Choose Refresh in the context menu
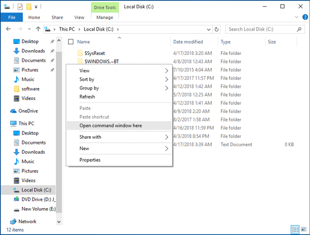This screenshot has width=310, height=235. click(119, 97)
